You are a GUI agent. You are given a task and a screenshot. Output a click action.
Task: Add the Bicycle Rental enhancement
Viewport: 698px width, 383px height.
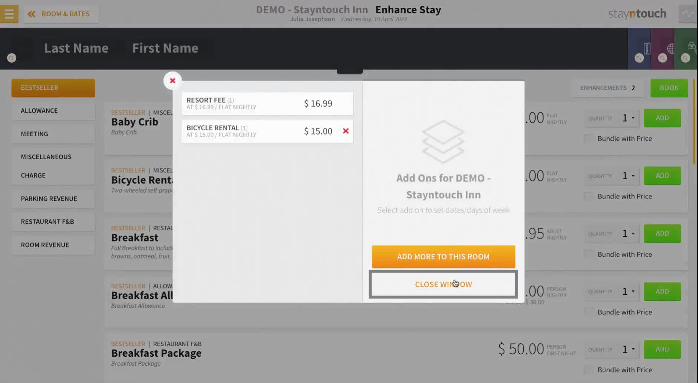(x=662, y=176)
